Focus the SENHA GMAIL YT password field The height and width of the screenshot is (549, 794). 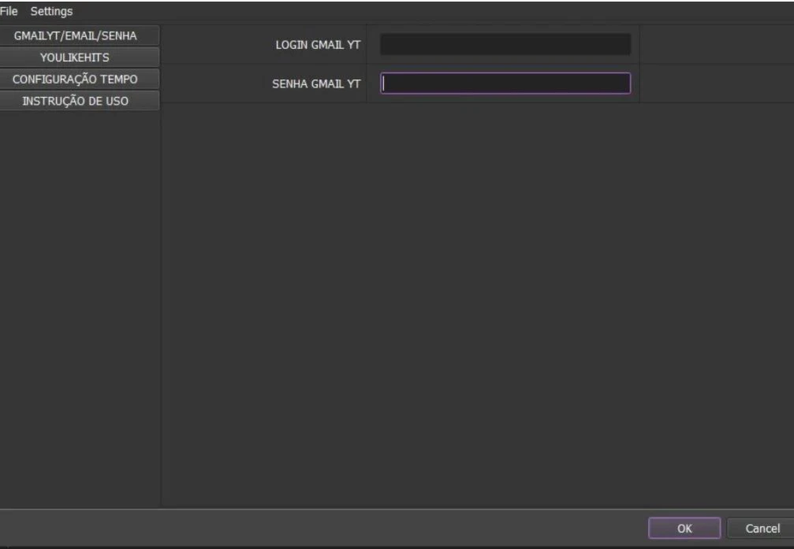pyautogui.click(x=505, y=83)
